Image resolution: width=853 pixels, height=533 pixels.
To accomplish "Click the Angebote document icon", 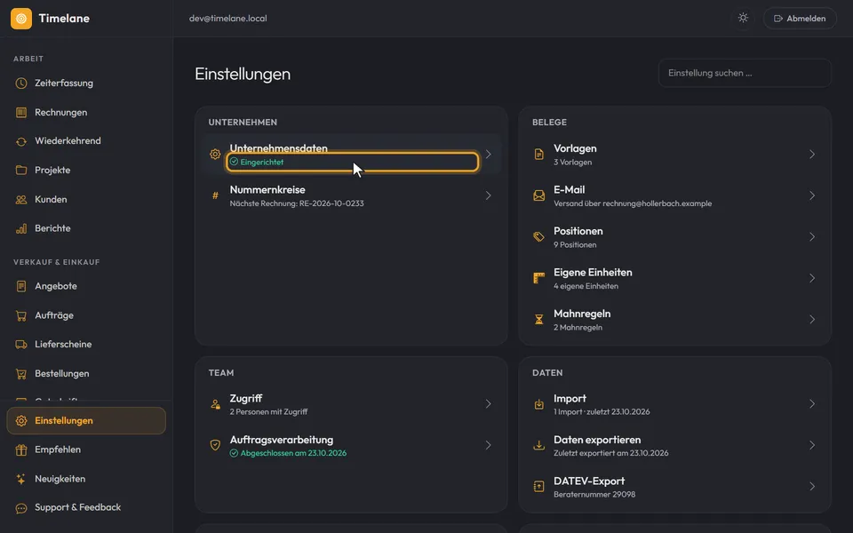I will pyautogui.click(x=21, y=286).
